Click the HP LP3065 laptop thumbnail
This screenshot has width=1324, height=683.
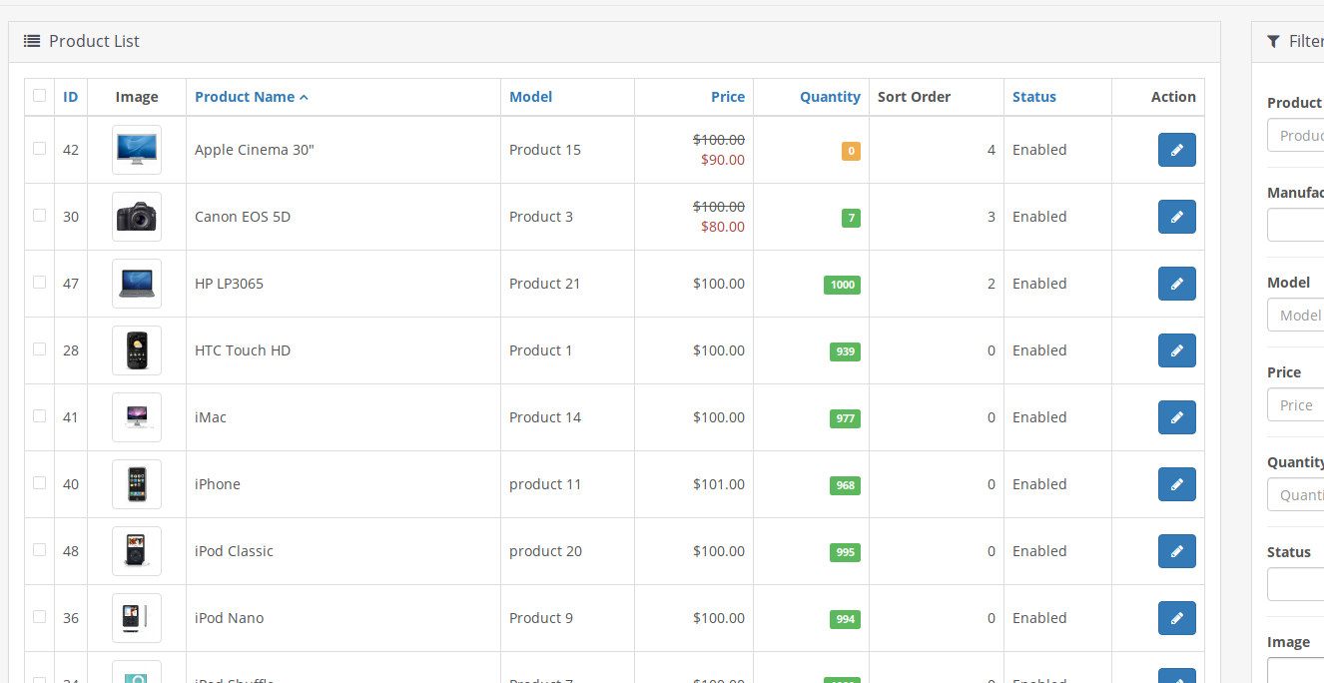point(137,284)
